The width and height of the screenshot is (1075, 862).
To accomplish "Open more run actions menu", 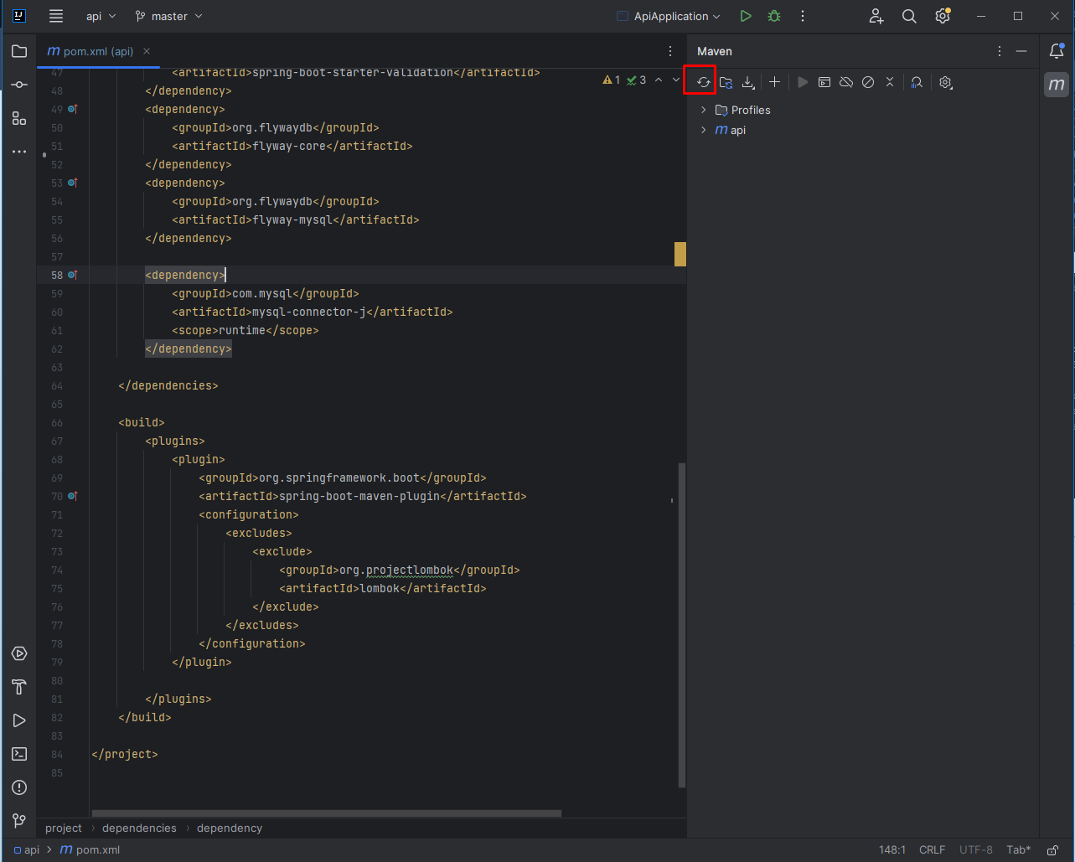I will (x=803, y=16).
